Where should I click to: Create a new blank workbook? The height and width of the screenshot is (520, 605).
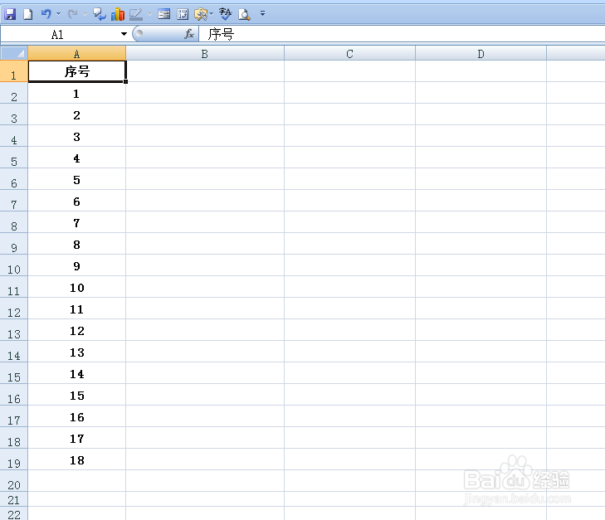[x=27, y=14]
